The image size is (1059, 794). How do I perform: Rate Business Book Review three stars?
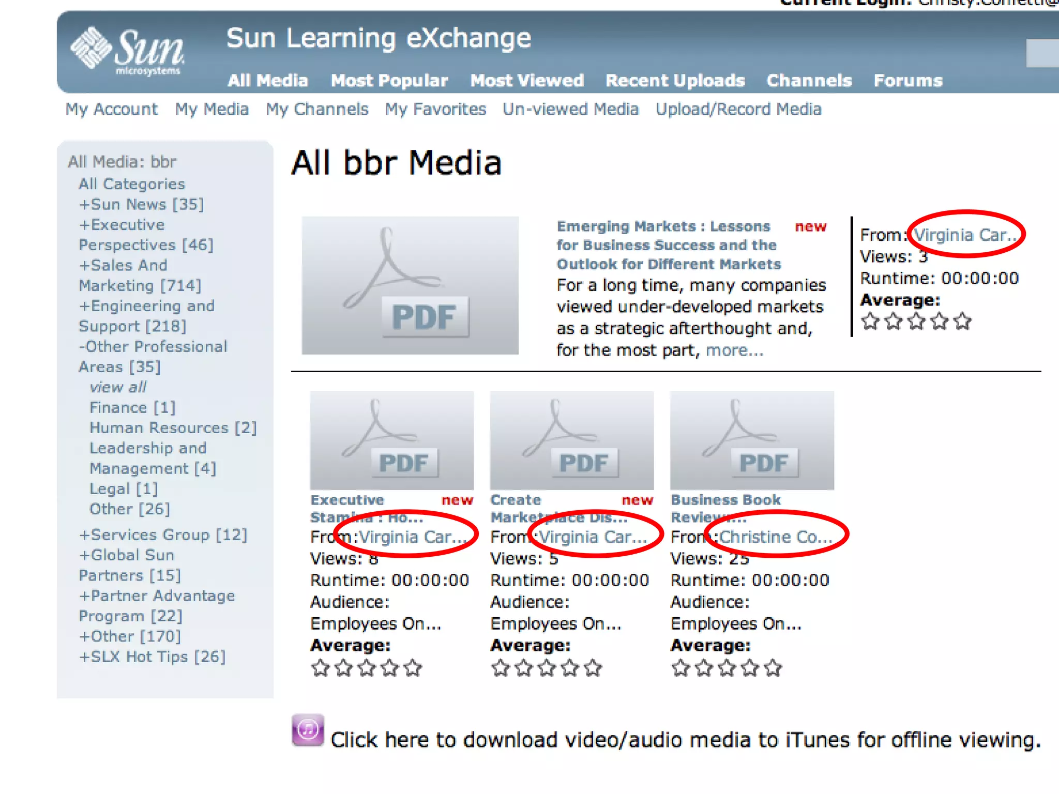(727, 668)
